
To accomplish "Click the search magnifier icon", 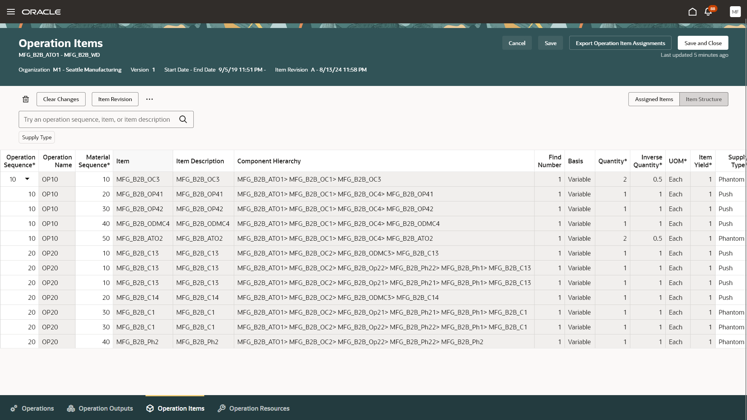I will click(183, 119).
